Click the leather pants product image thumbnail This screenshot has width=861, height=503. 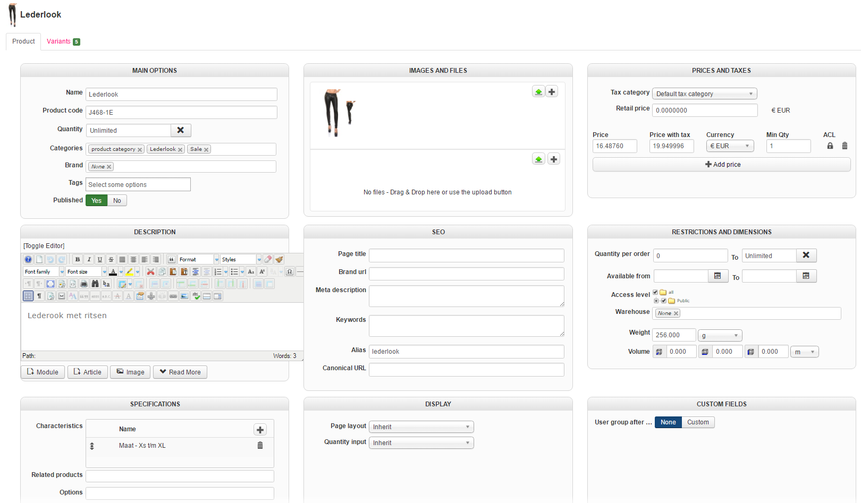[332, 113]
